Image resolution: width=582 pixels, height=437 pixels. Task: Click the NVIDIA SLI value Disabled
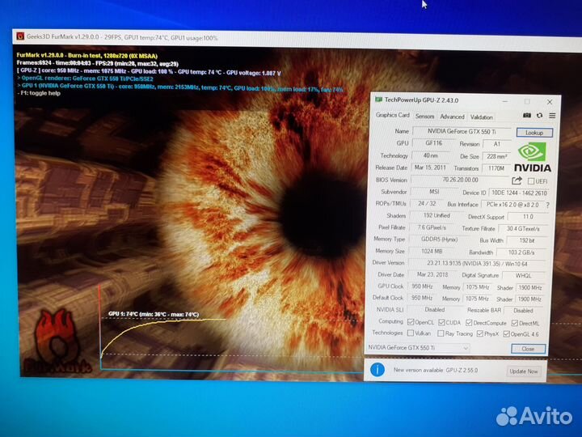(x=434, y=309)
